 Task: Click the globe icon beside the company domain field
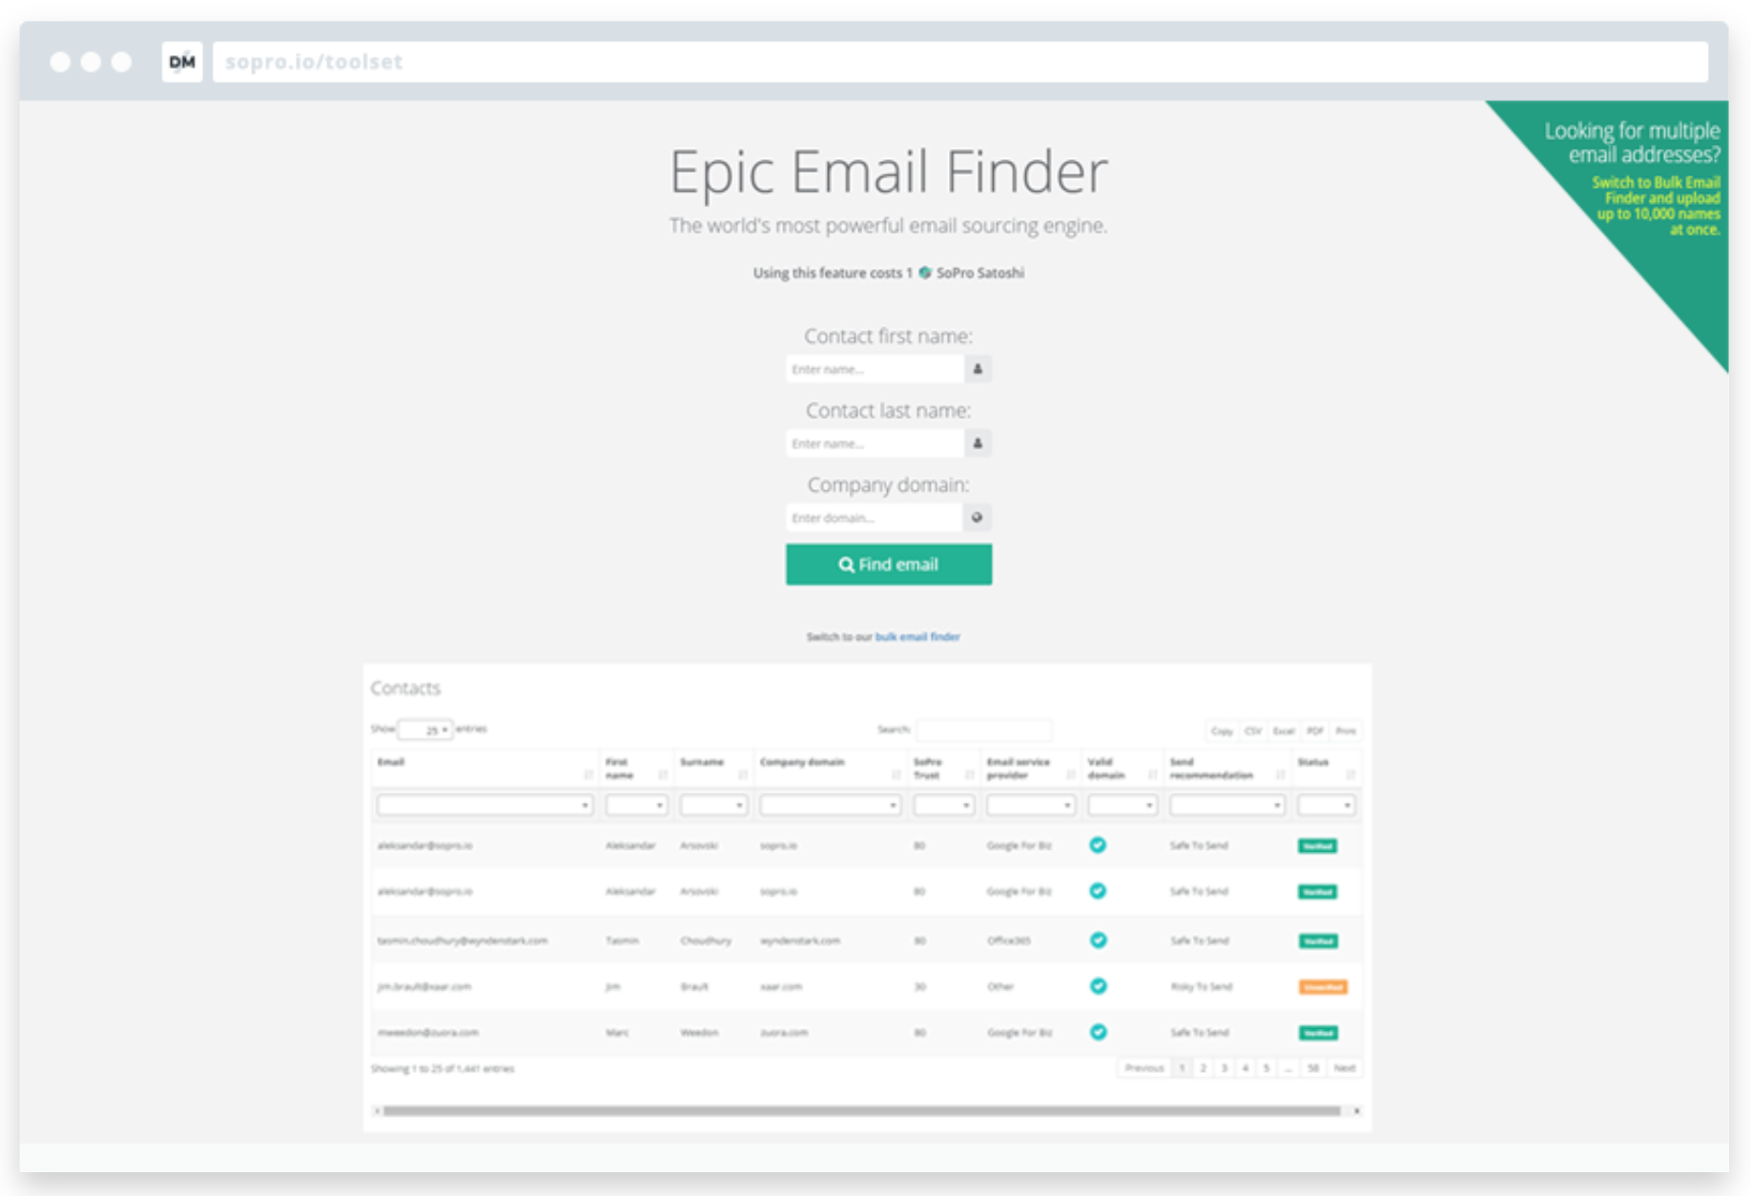pyautogui.click(x=978, y=518)
